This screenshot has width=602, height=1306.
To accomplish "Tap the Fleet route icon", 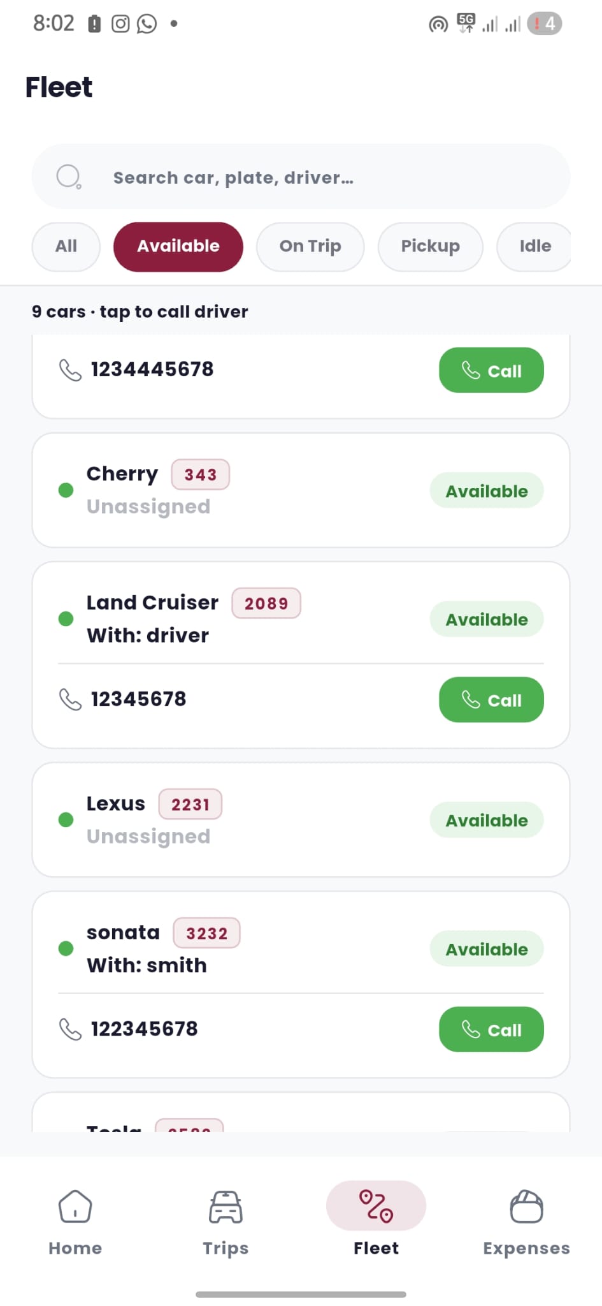I will [376, 1206].
